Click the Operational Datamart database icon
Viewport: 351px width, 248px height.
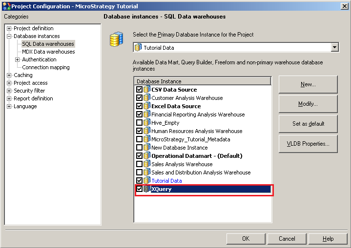pyautogui.click(x=147, y=155)
